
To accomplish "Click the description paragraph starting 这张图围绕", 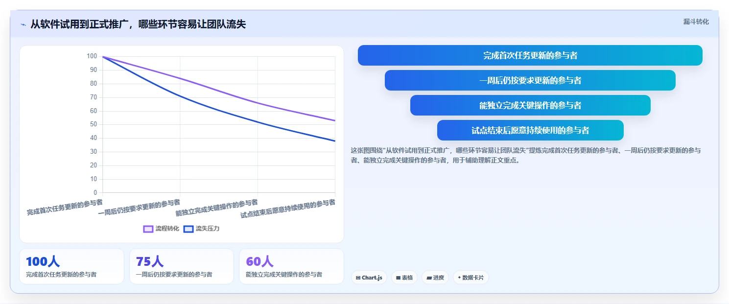I will click(x=526, y=155).
